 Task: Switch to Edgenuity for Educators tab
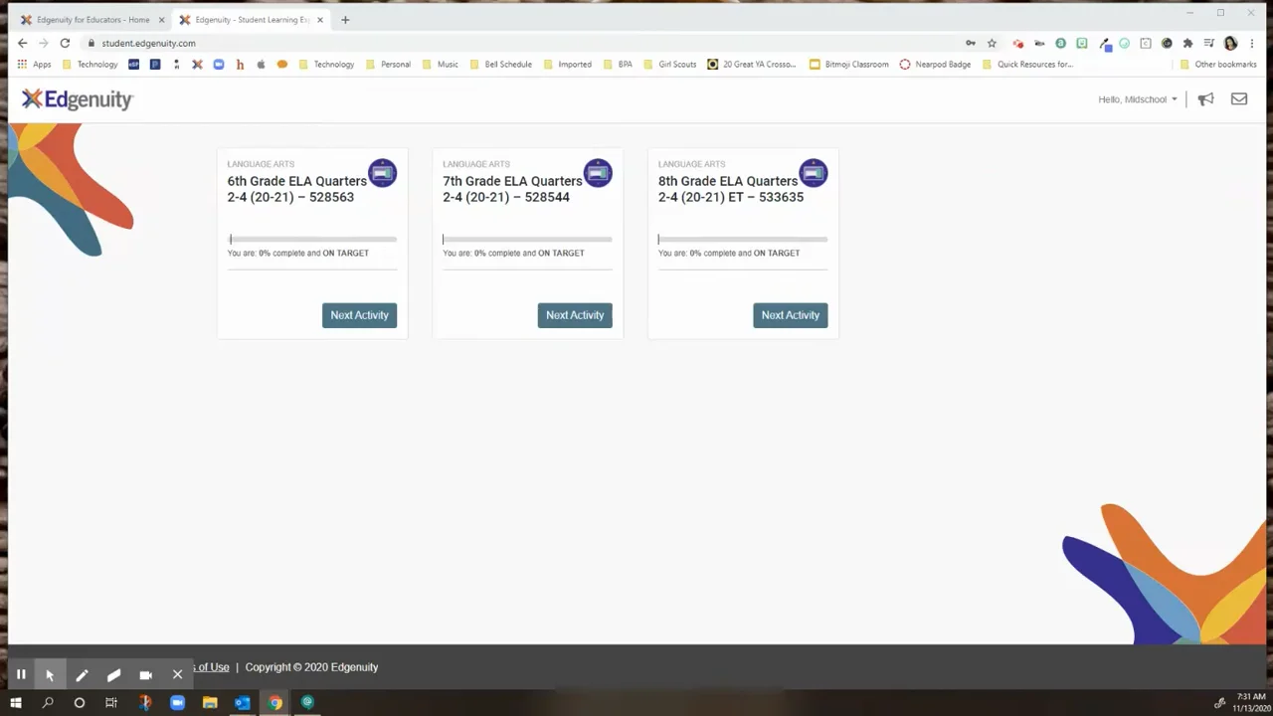pos(92,20)
